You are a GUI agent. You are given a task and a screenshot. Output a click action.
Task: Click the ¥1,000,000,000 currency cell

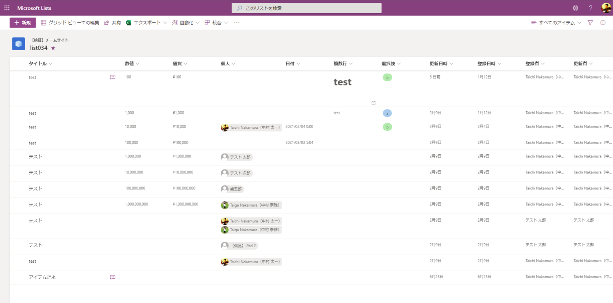pyautogui.click(x=186, y=204)
